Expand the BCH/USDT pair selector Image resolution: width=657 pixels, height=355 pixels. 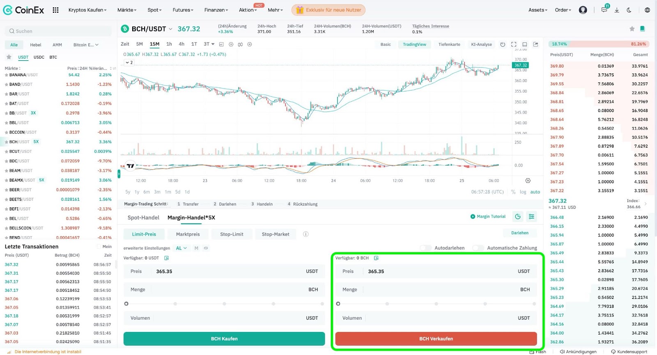click(x=170, y=29)
